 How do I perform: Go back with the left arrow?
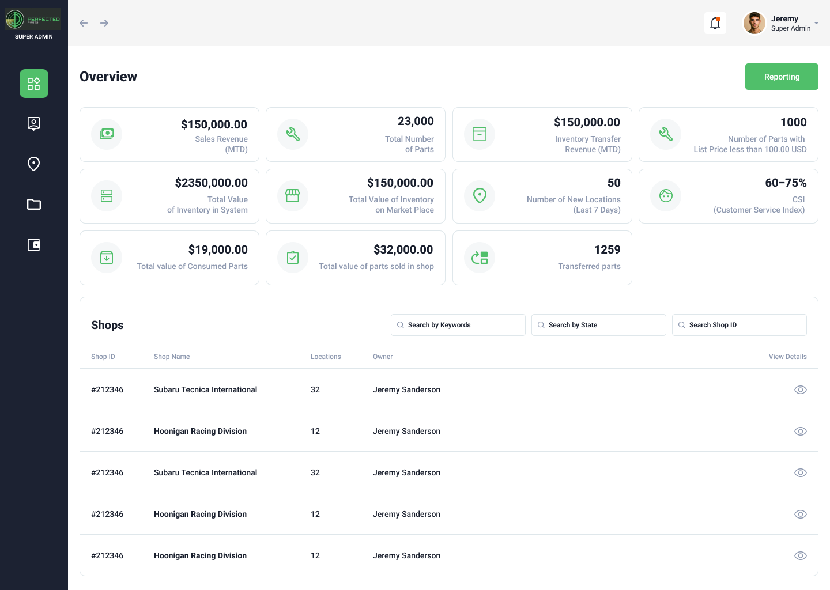point(84,23)
